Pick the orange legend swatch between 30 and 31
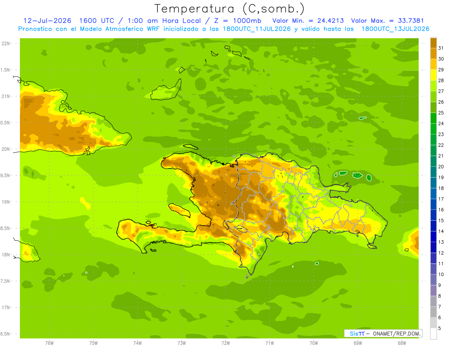451x348 pixels. click(433, 53)
